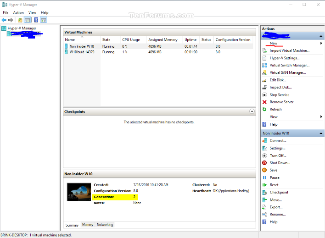Click the BRINK-DESKTOP status bar text
325x238 pixels.
(36, 235)
